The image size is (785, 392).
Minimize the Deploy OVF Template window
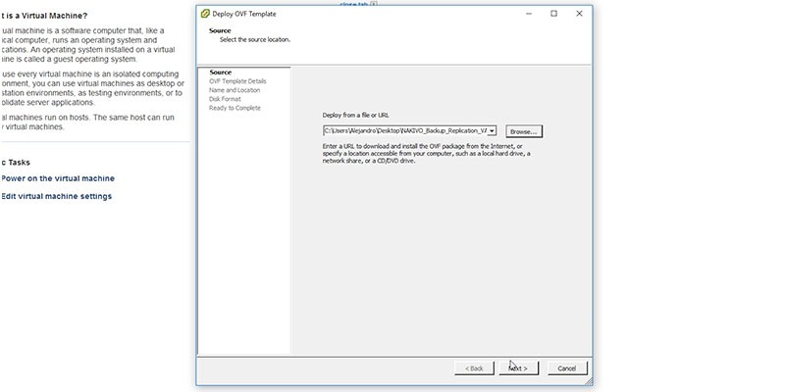529,14
